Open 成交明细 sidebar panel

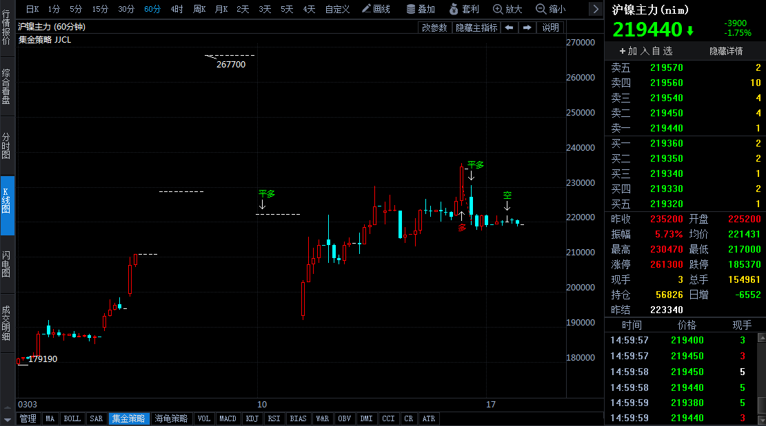point(7,323)
